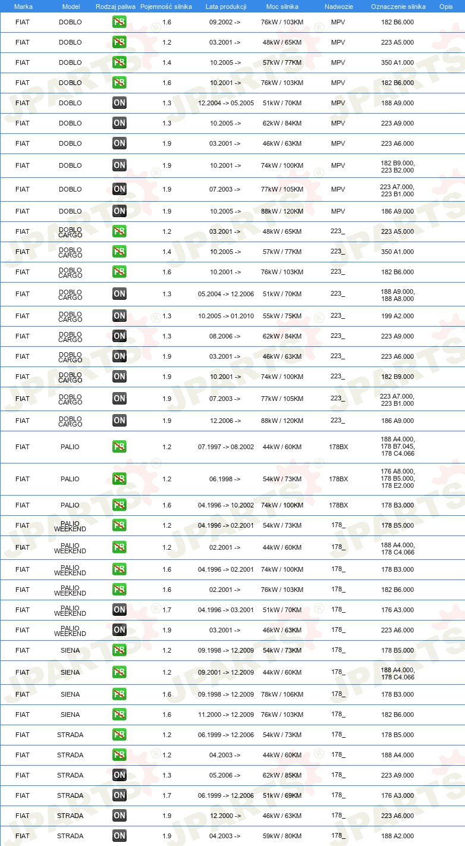465x846 pixels.
Task: Click the Nadwozie column header
Action: pyautogui.click(x=338, y=7)
